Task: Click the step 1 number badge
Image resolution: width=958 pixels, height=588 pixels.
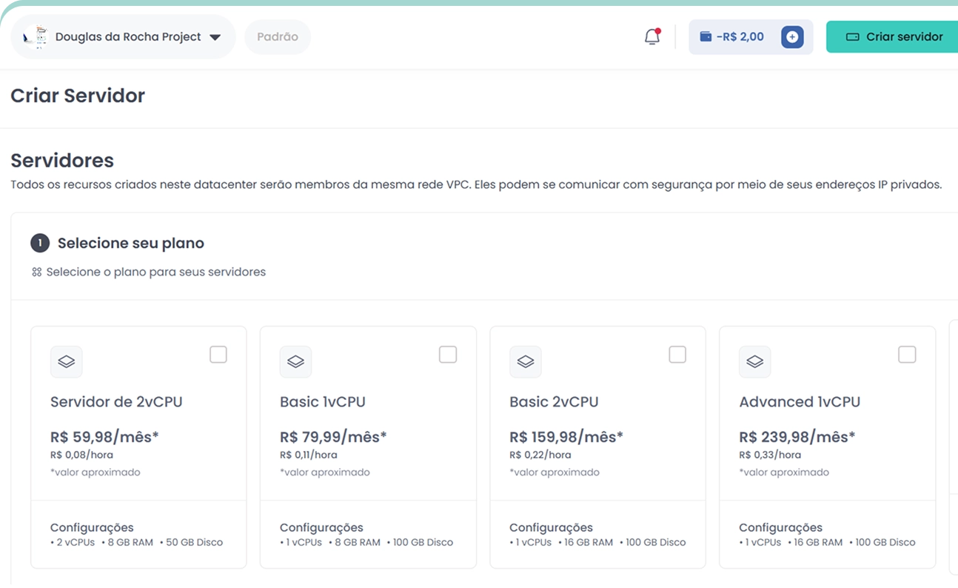Action: [40, 243]
